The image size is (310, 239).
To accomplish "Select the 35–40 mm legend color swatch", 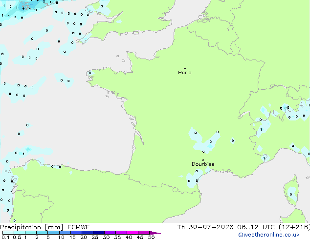I will click(121, 233).
